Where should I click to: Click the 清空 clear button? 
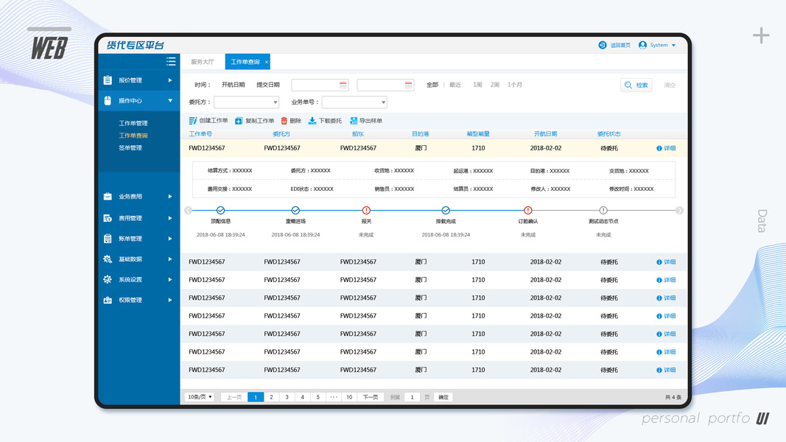point(670,85)
